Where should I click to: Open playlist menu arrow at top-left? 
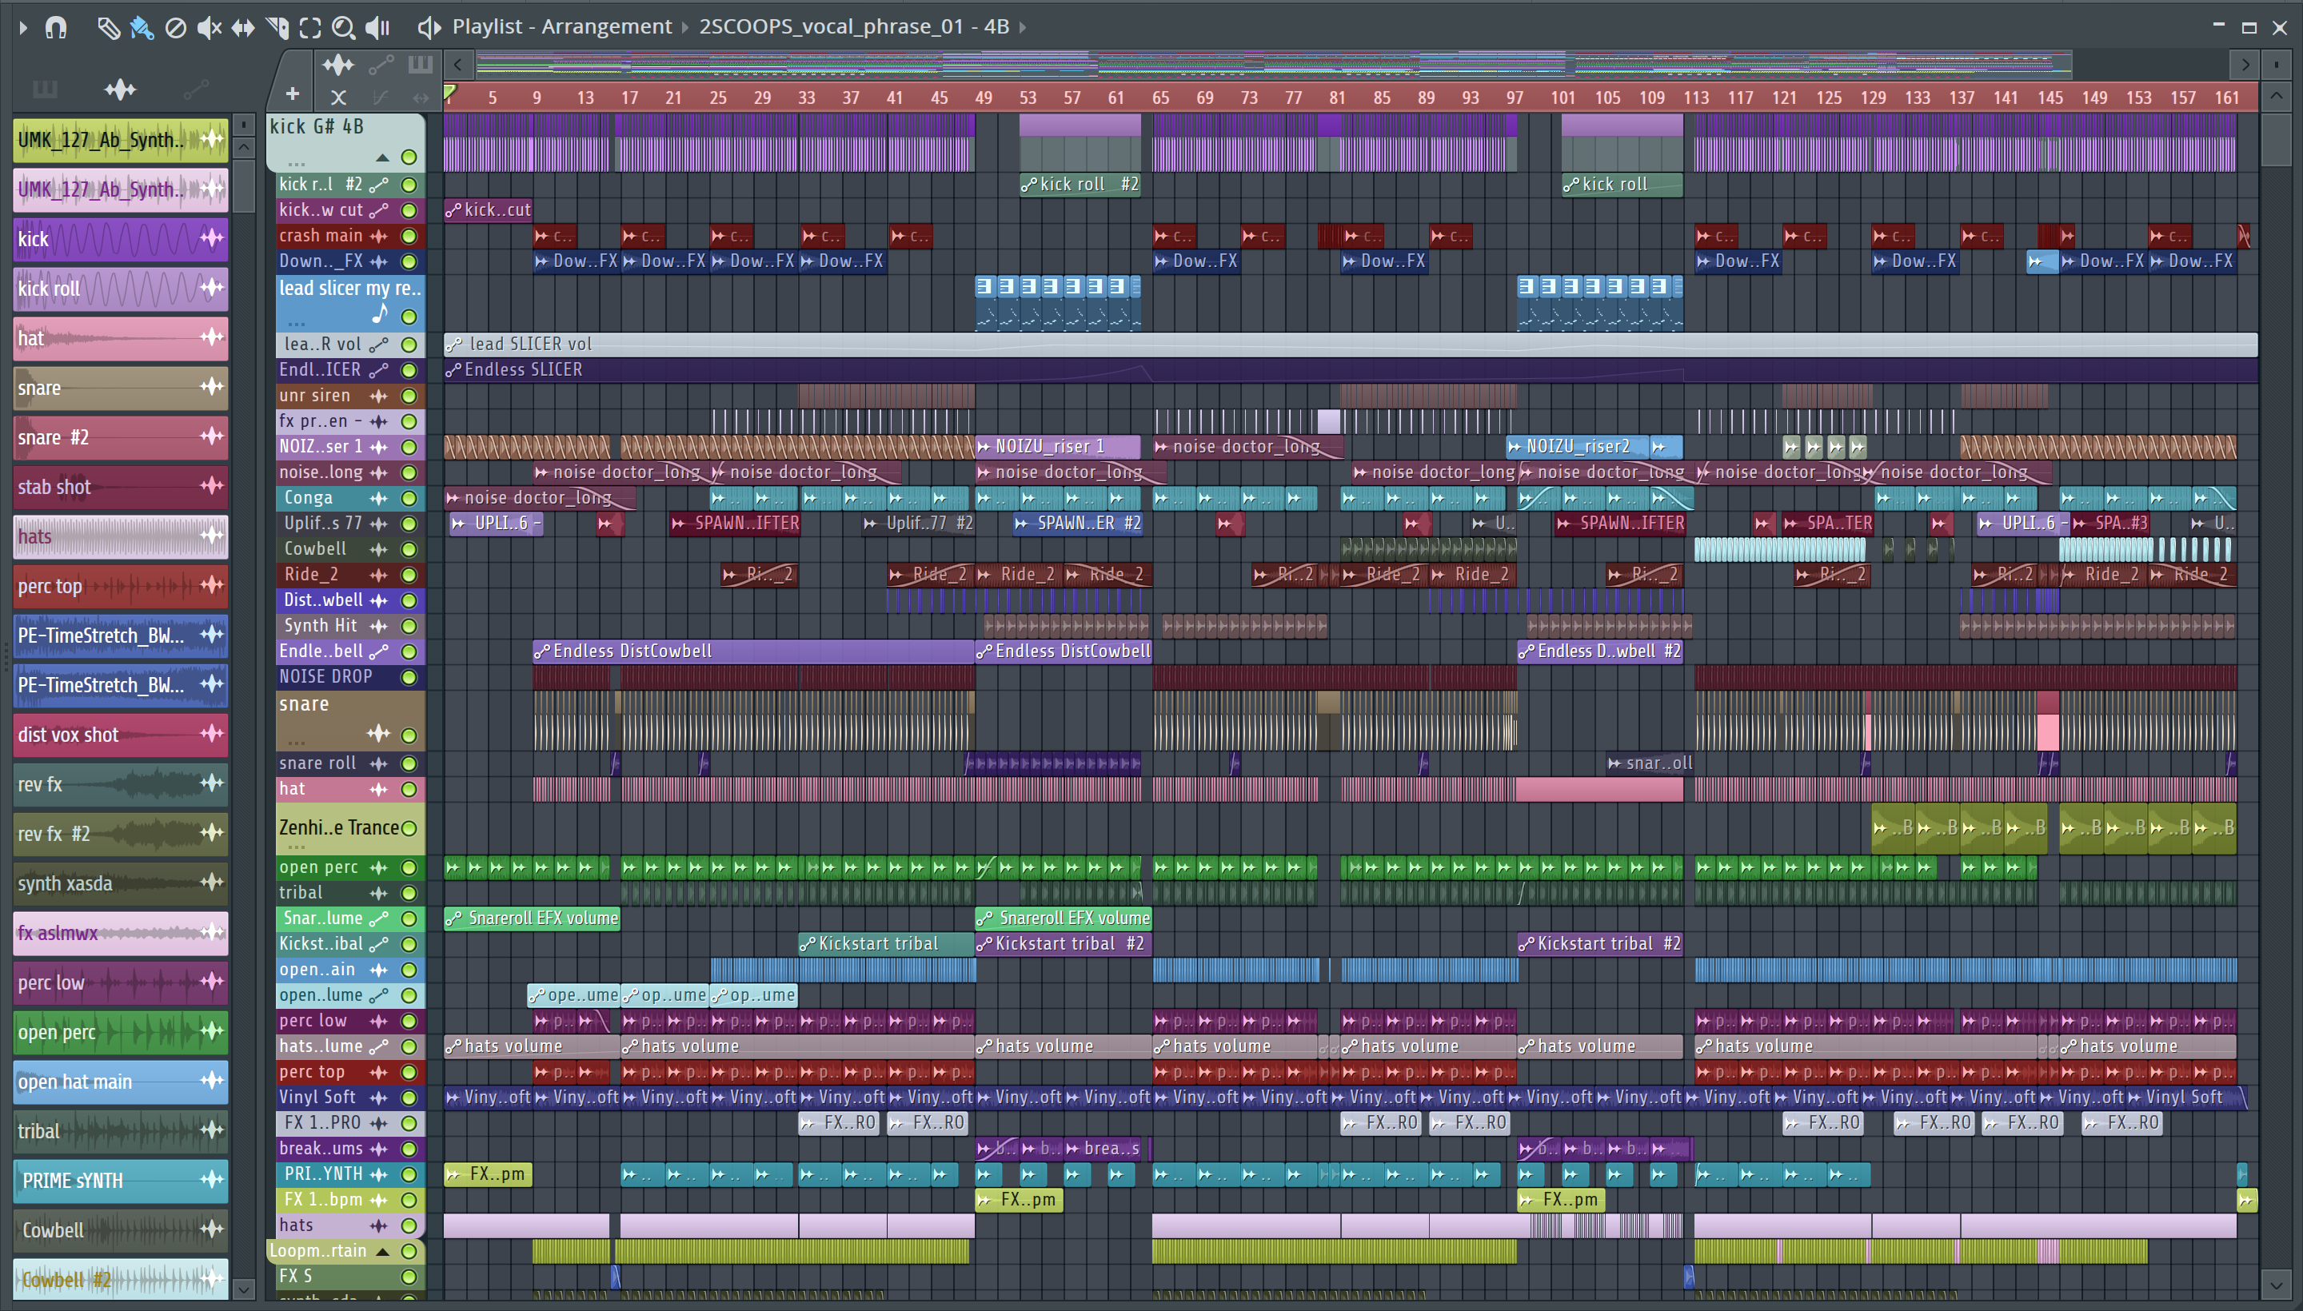pos(23,28)
